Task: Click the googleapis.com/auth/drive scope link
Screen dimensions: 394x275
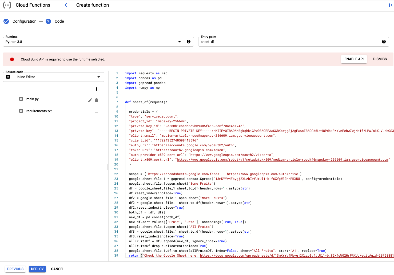Action: click(262, 174)
